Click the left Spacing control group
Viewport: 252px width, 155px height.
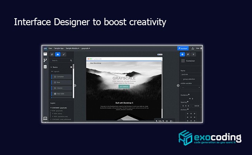tap(186, 106)
